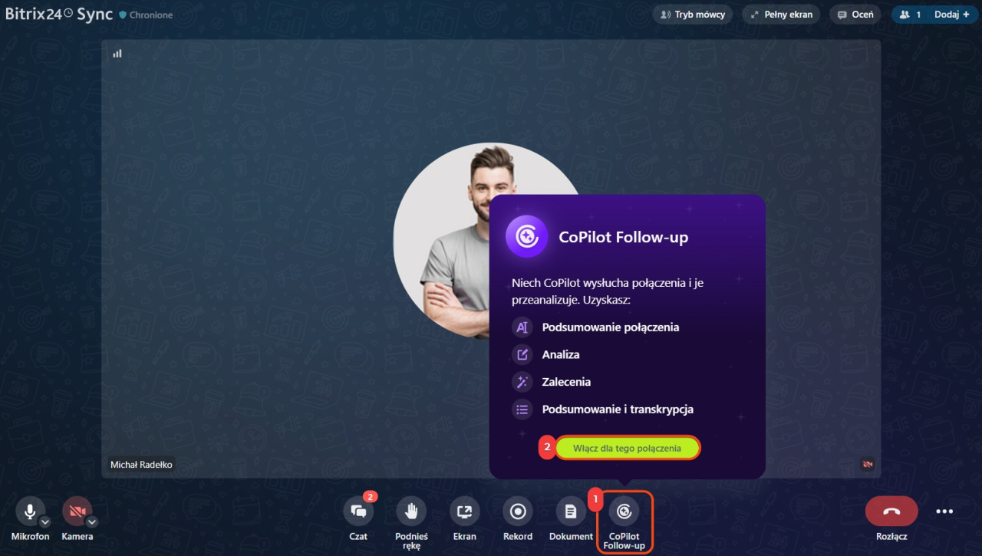This screenshot has height=556, width=982.
Task: Turn on the Kamera button
Action: point(77,512)
